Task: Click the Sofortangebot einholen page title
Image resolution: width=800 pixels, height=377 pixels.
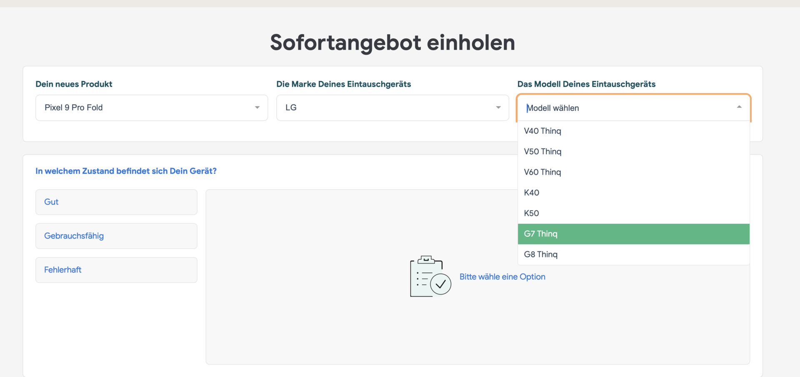Action: [392, 42]
